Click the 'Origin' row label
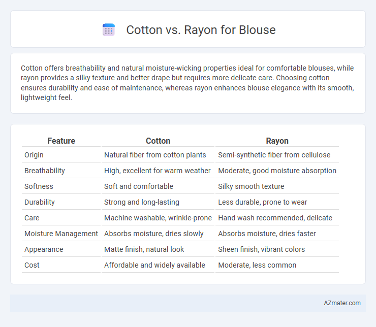 coord(34,155)
